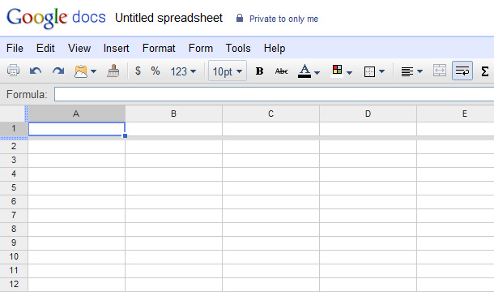Screen dimensions: 494x292
Task: Select row 2 header
Action: pyautogui.click(x=14, y=147)
